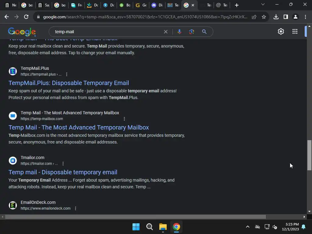
Task: View site information lock icon
Action: (x=38, y=17)
